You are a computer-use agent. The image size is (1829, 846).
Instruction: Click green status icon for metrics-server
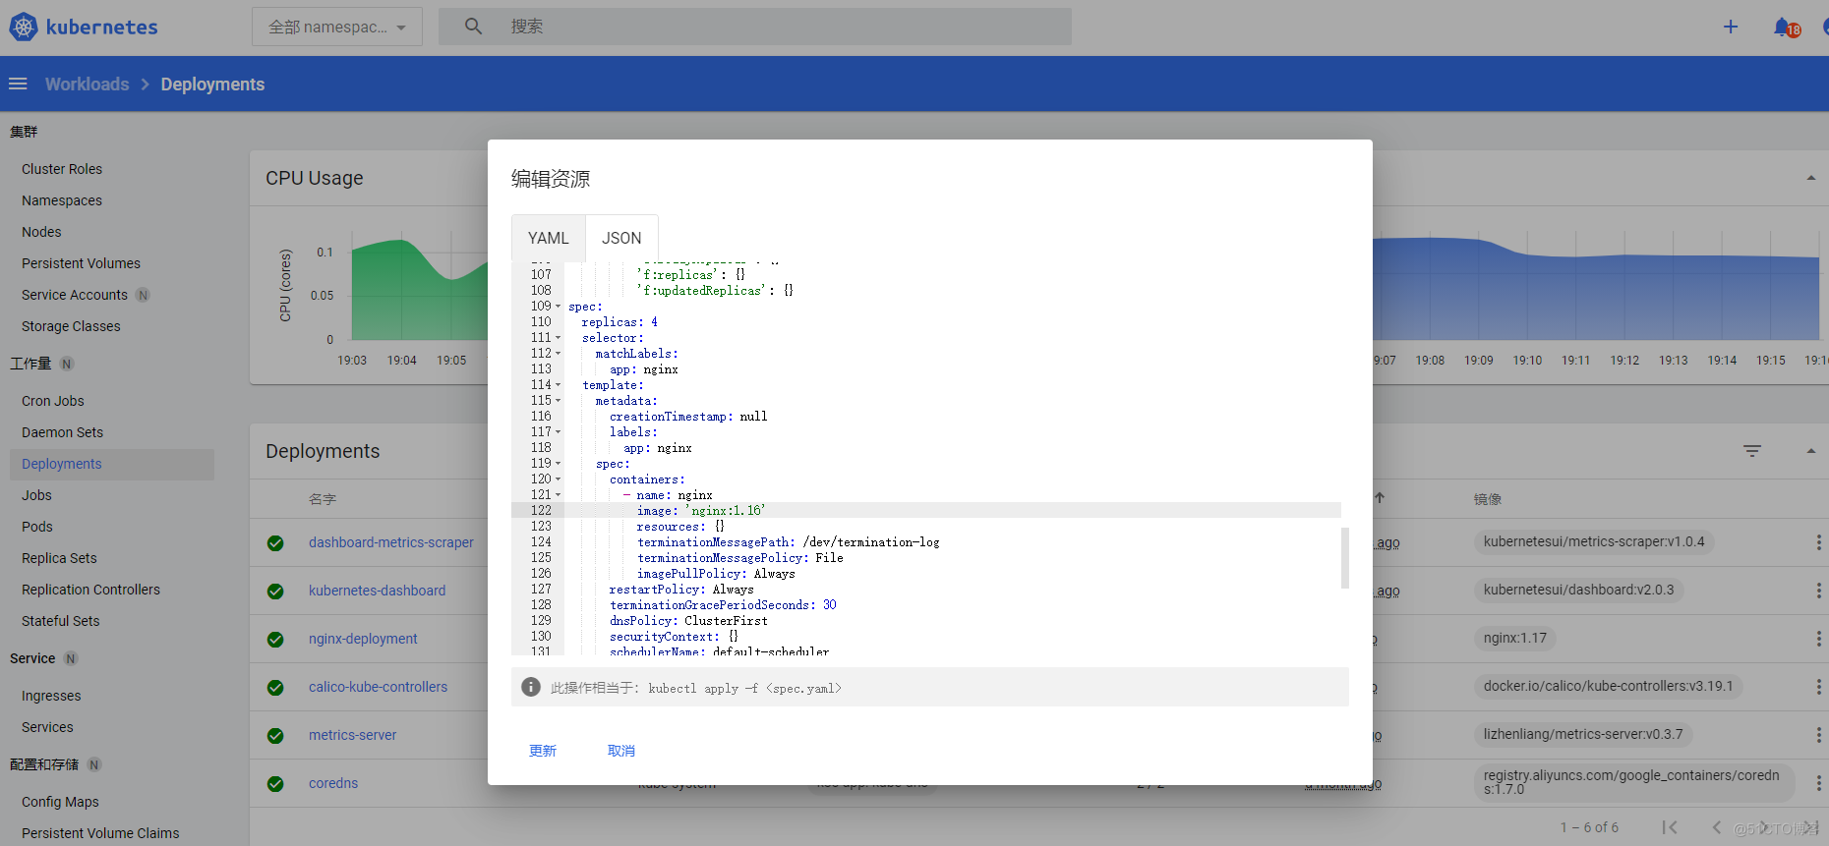point(275,736)
